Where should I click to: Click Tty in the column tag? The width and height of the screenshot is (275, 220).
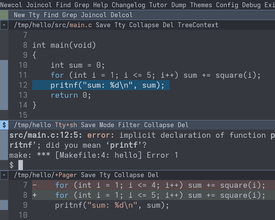pos(34,15)
